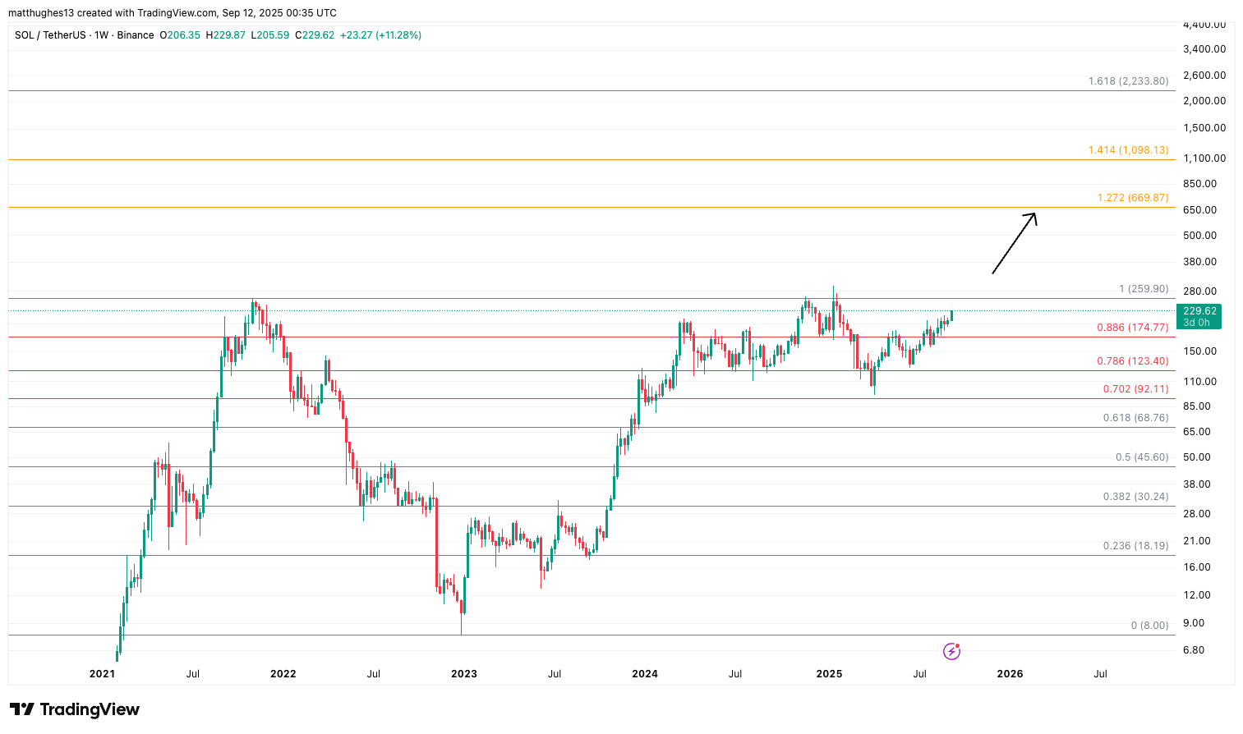Click 9.00 on the price axis

(x=1194, y=623)
